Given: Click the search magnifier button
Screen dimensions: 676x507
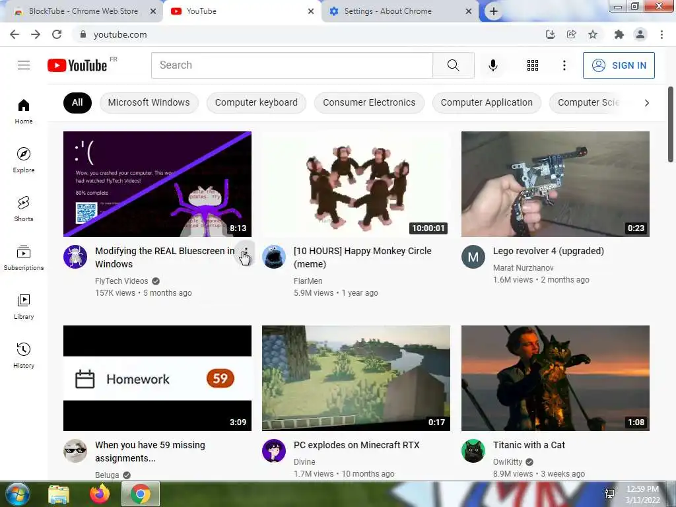Looking at the screenshot, I should pos(453,65).
